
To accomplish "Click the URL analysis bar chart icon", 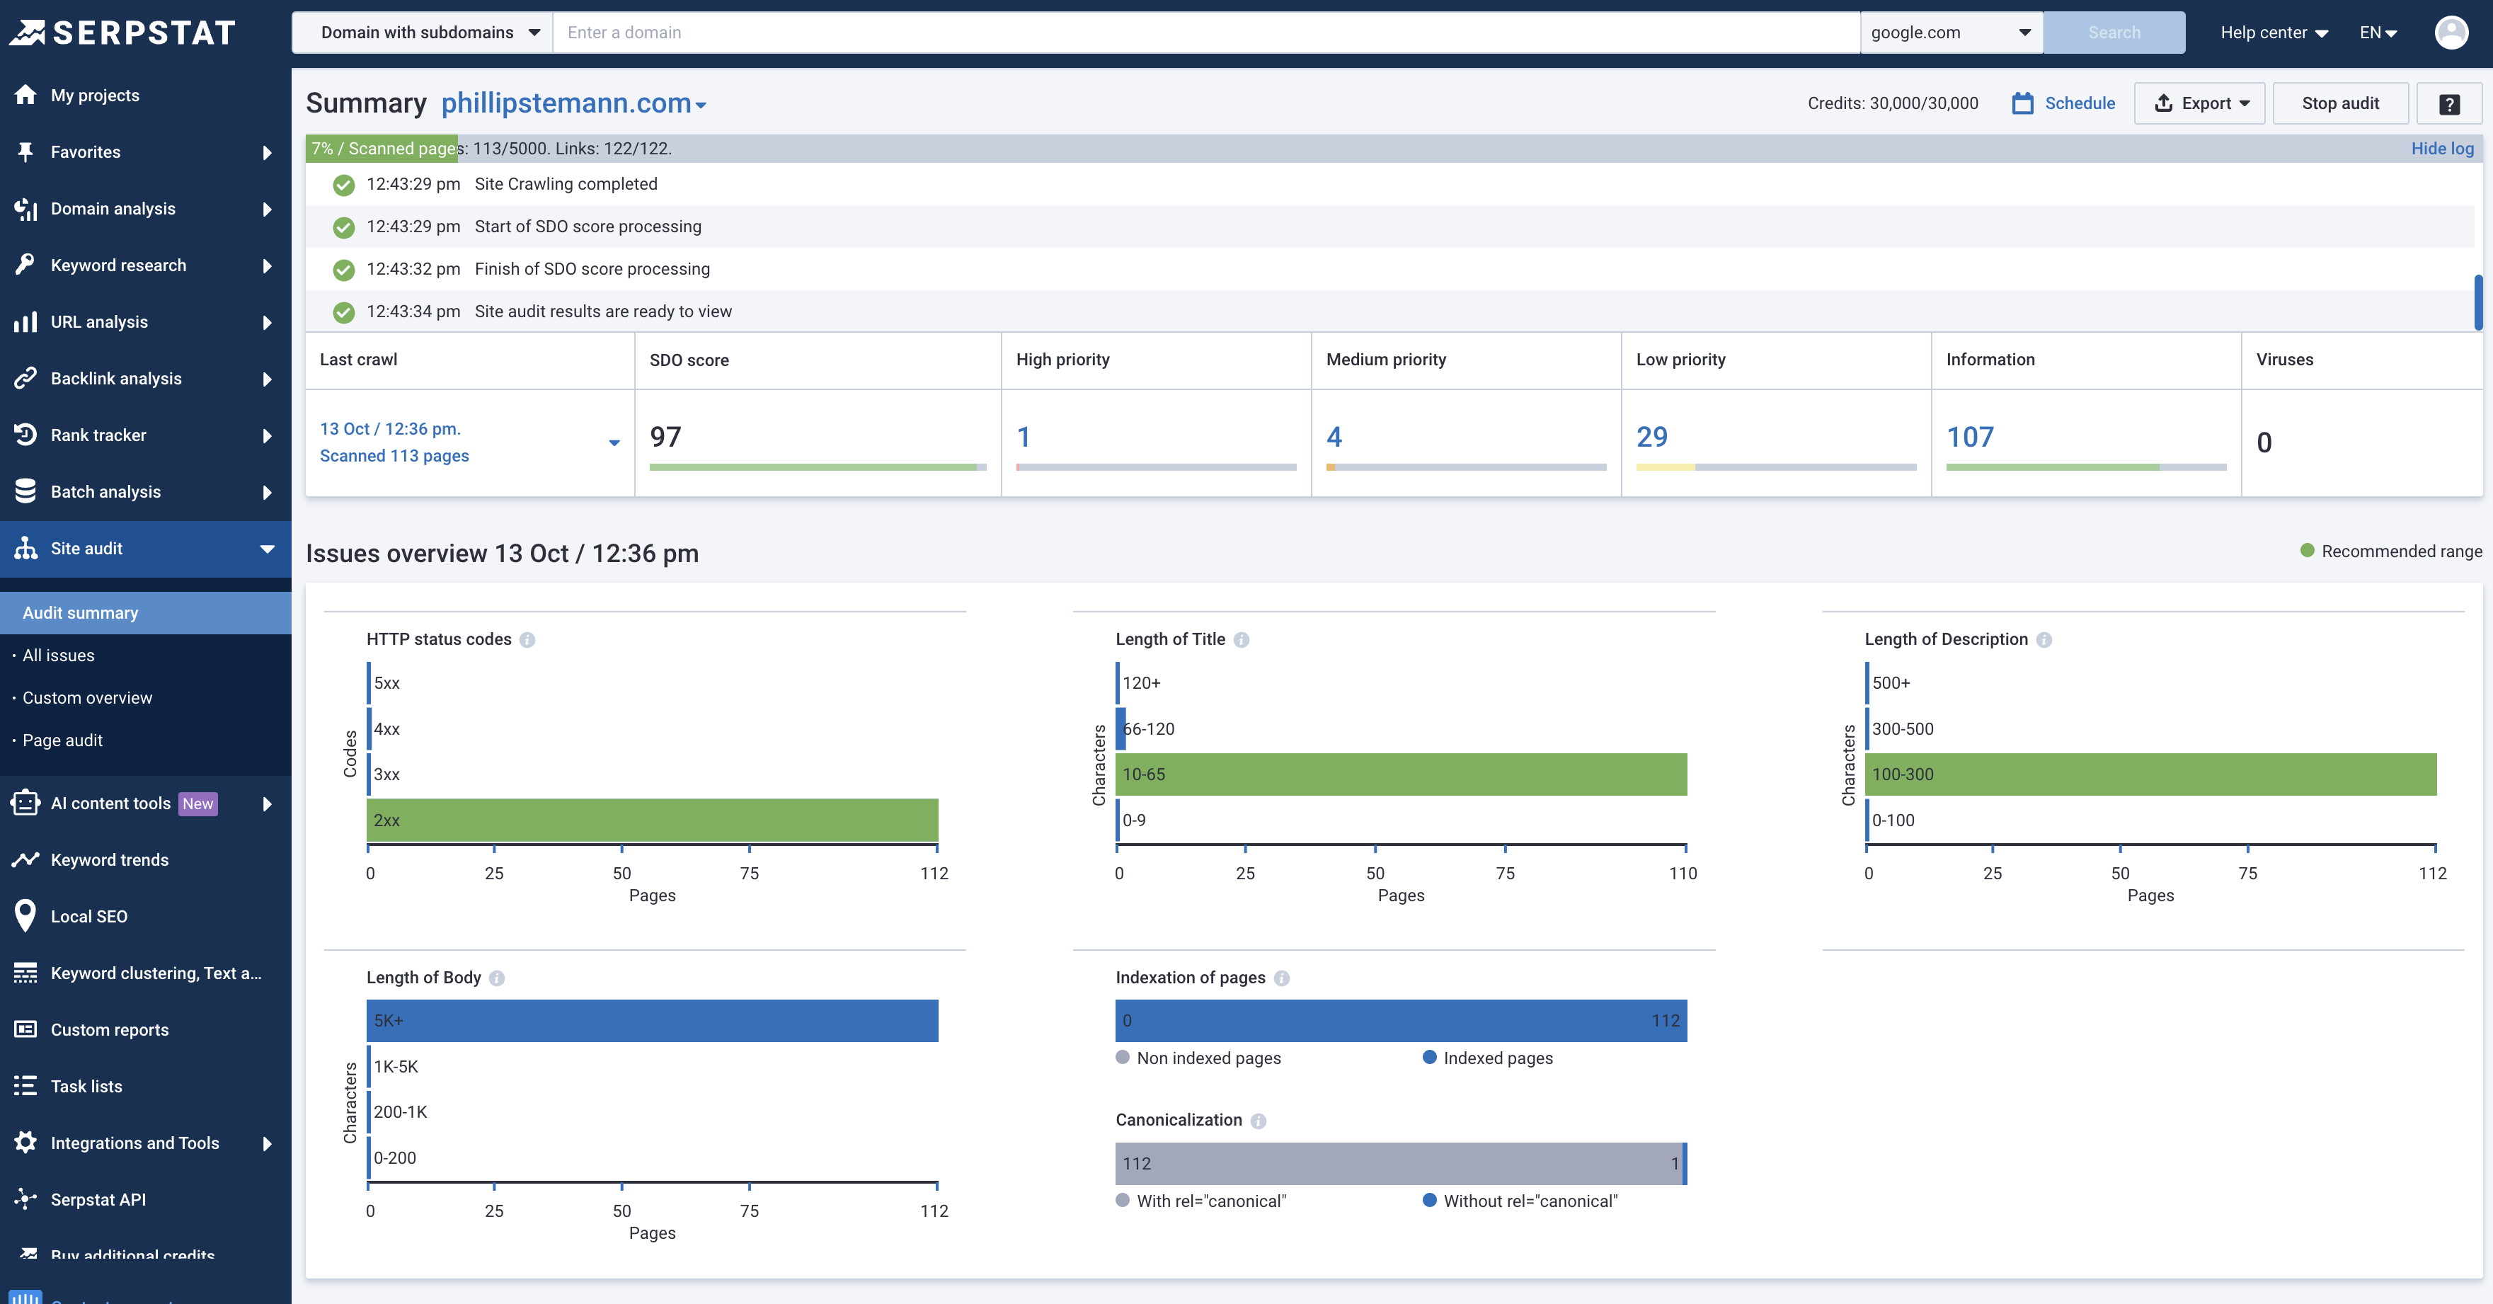I will tap(25, 321).
